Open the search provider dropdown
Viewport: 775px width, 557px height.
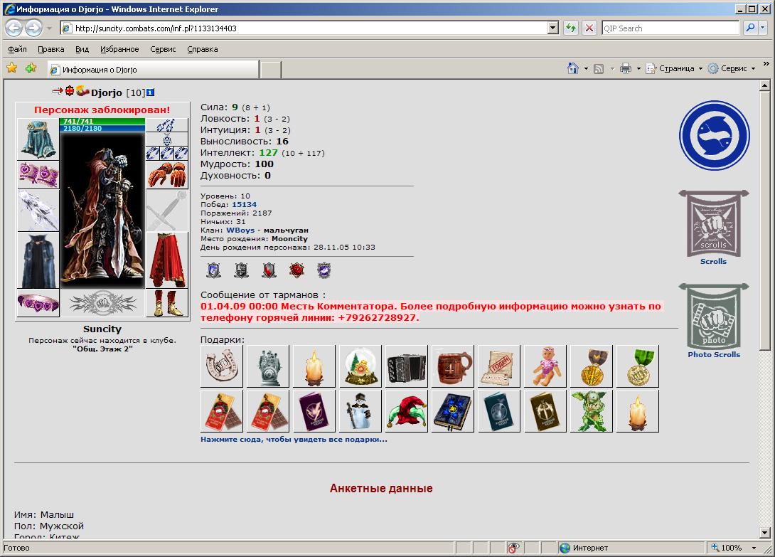coord(764,28)
